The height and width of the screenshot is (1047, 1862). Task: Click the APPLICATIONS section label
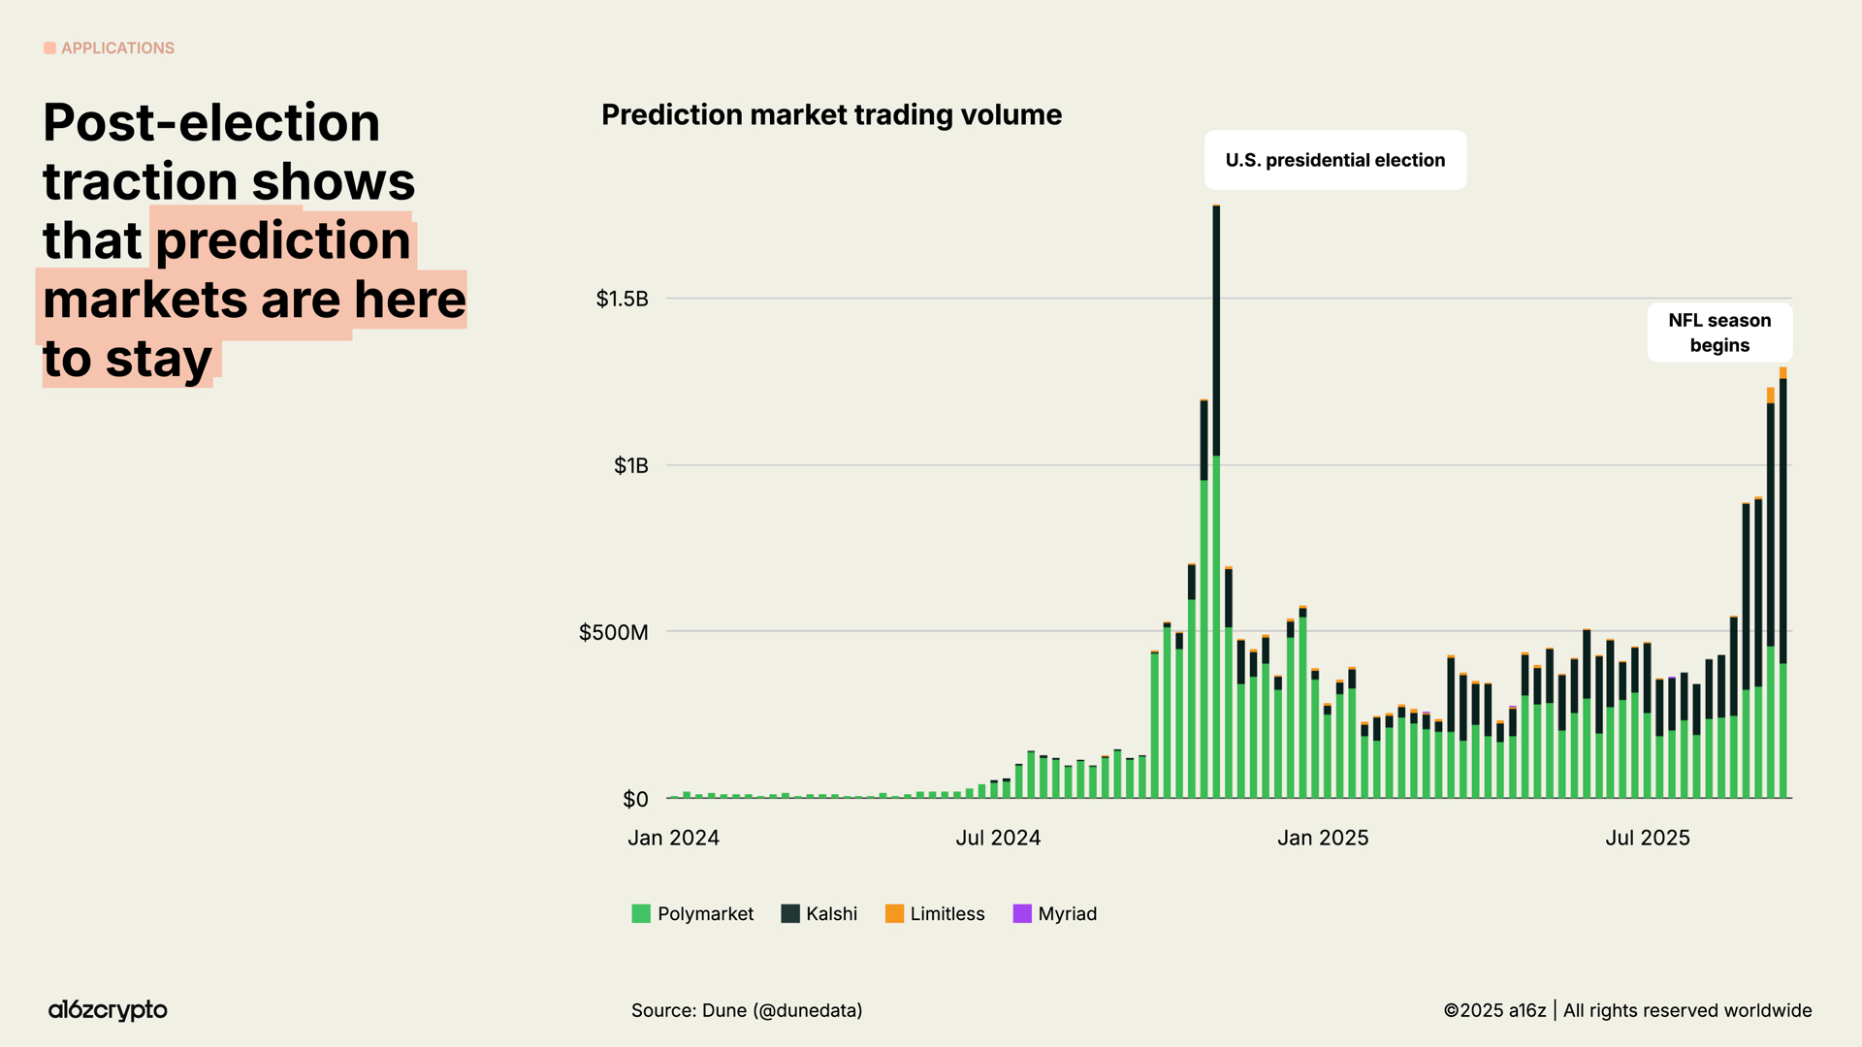(x=117, y=48)
